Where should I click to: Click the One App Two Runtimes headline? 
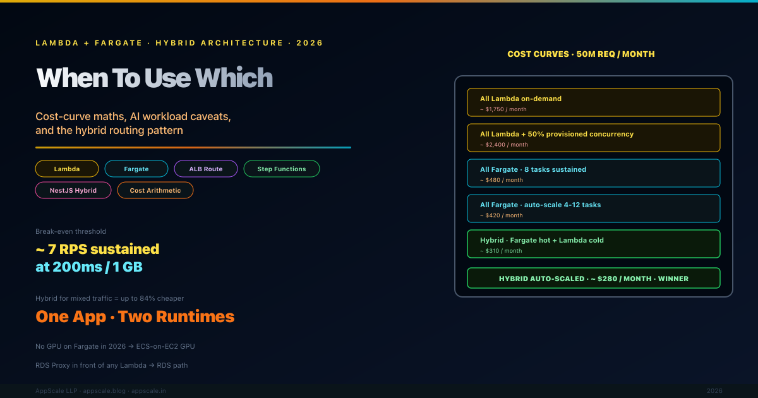(135, 317)
